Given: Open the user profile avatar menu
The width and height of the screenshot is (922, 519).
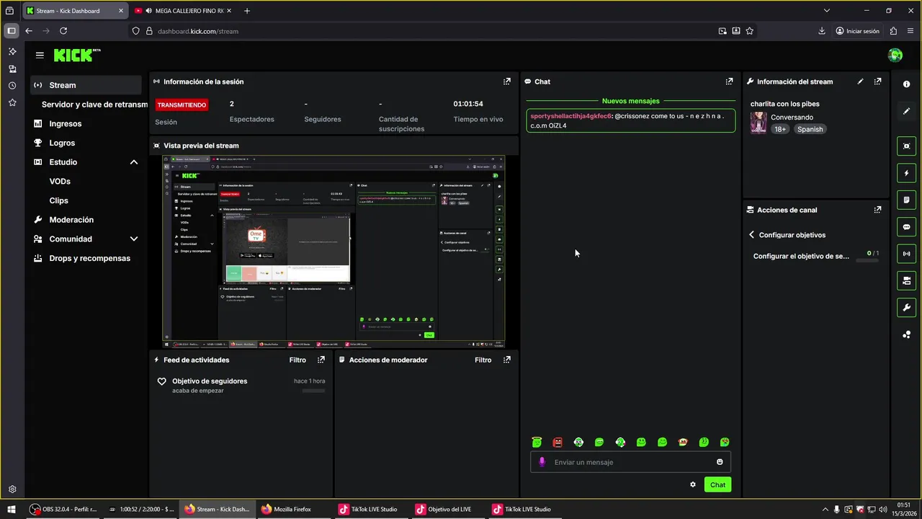Looking at the screenshot, I should tap(895, 56).
